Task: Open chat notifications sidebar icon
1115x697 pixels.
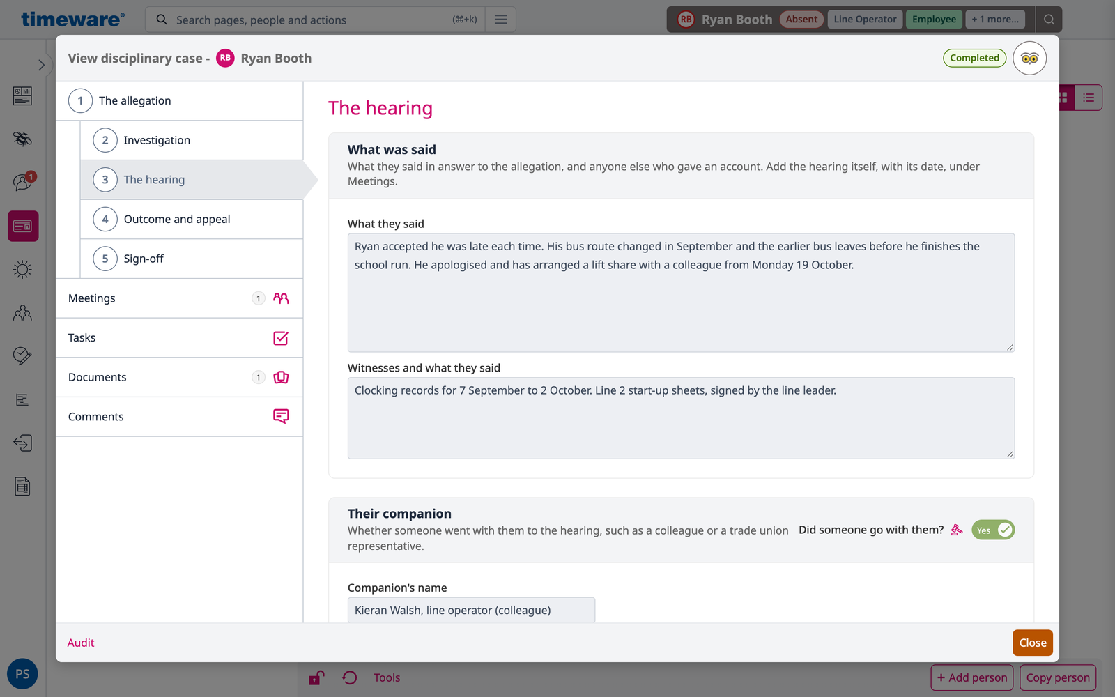Action: pyautogui.click(x=23, y=182)
